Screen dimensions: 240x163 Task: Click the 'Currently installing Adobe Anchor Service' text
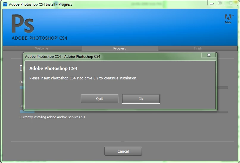[x=52, y=117]
